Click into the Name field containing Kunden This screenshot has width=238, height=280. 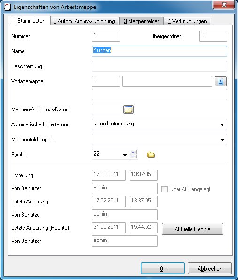(160, 51)
